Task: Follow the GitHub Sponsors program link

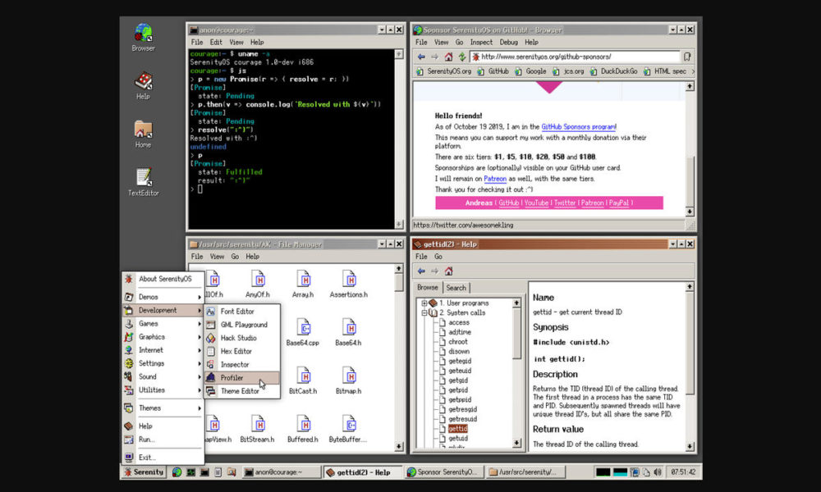Action: [578, 127]
